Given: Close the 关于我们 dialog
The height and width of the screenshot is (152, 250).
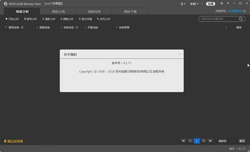Looking at the screenshot, I should pyautogui.click(x=180, y=54).
